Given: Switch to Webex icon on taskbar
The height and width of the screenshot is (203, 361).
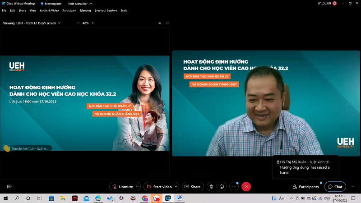Looking at the screenshot, I should [168, 198].
